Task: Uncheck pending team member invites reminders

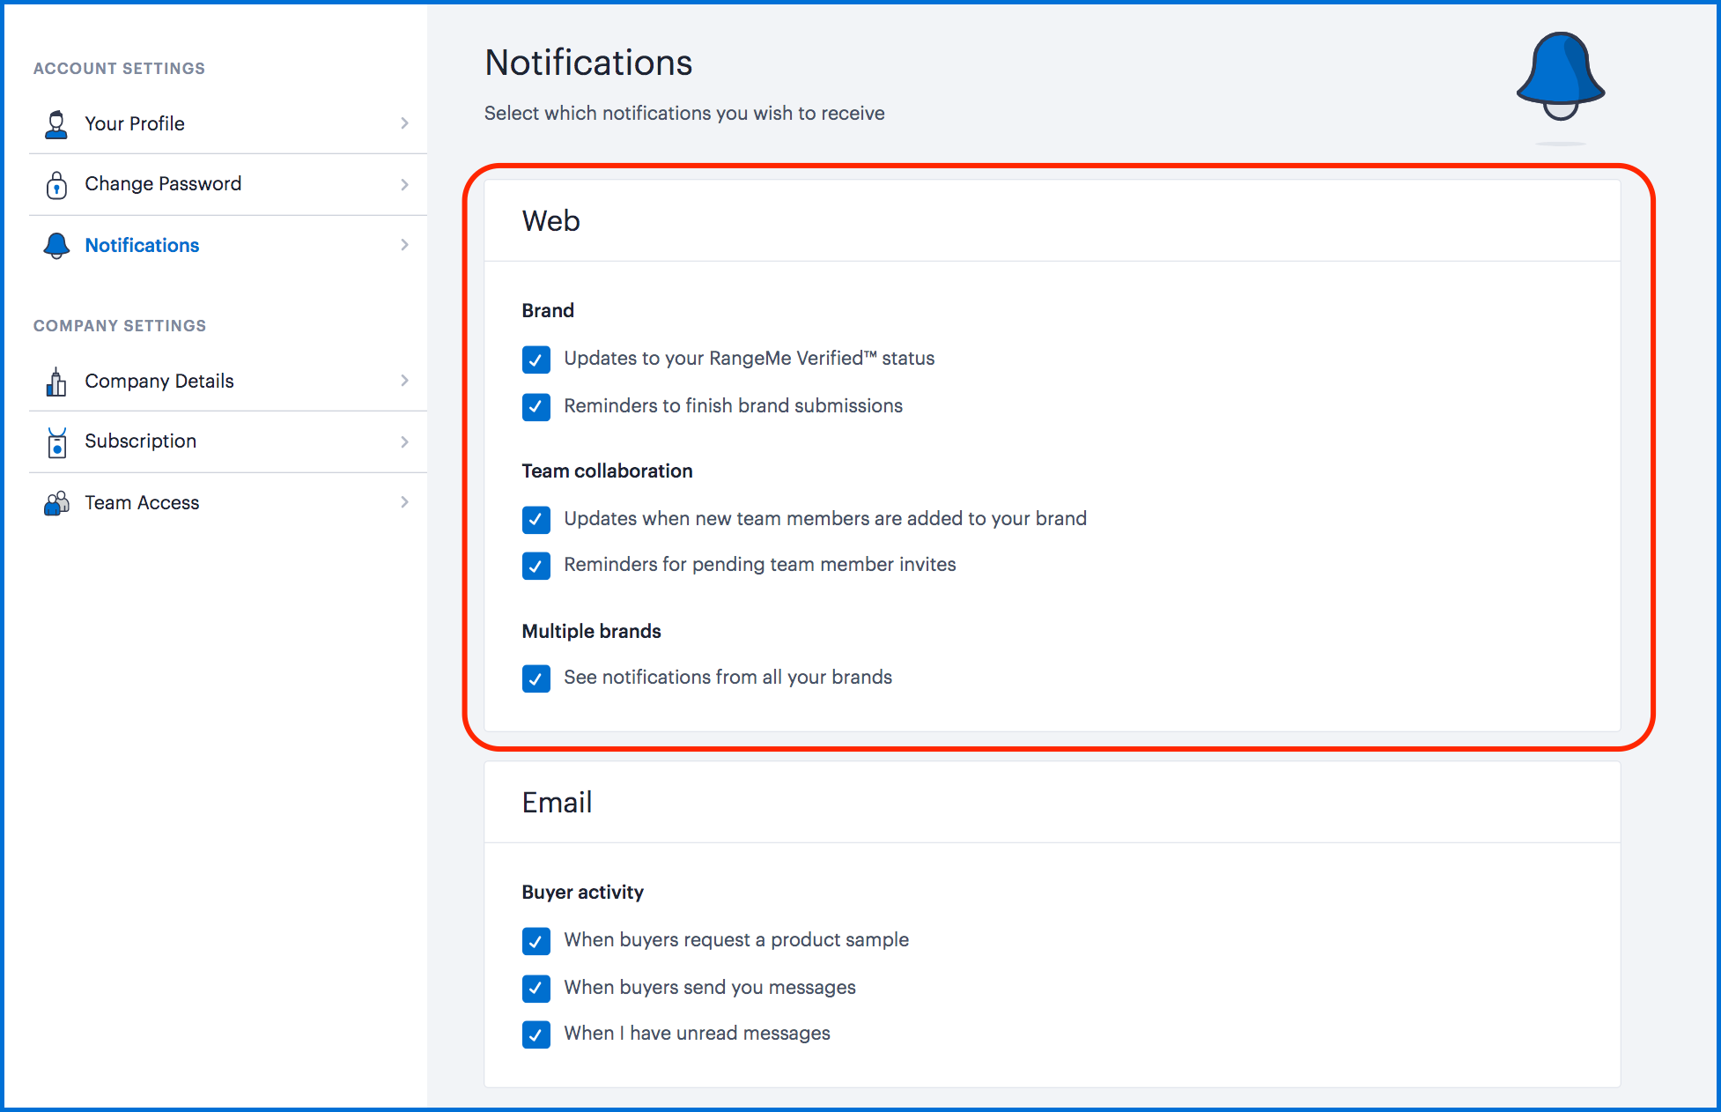Action: (x=536, y=566)
